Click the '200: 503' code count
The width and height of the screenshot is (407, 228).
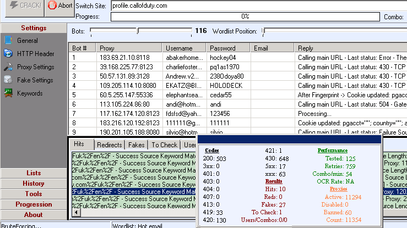click(214, 158)
